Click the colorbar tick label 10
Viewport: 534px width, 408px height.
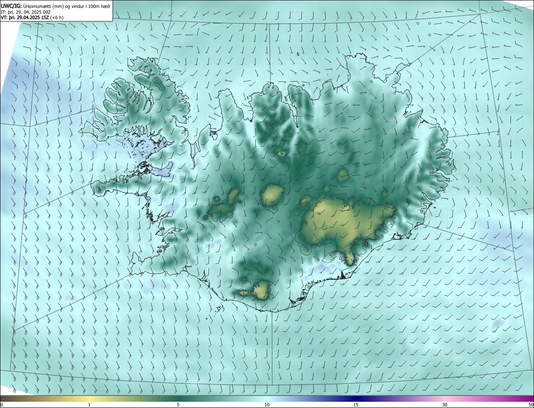[267, 405]
